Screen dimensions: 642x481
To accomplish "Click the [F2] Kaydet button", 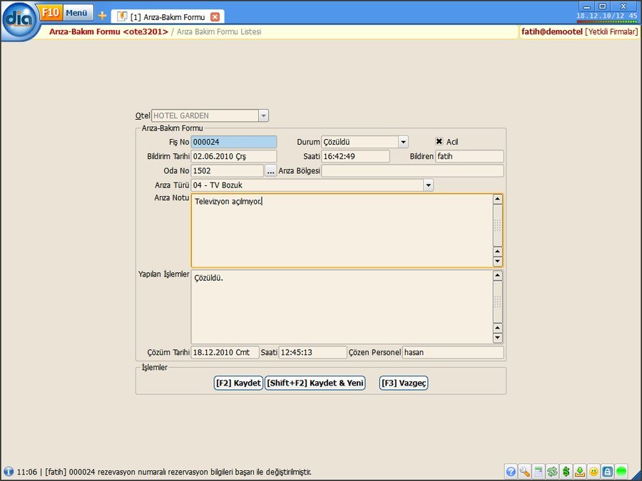I will 238,383.
